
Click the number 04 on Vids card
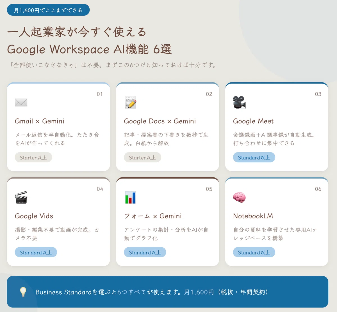pos(100,189)
